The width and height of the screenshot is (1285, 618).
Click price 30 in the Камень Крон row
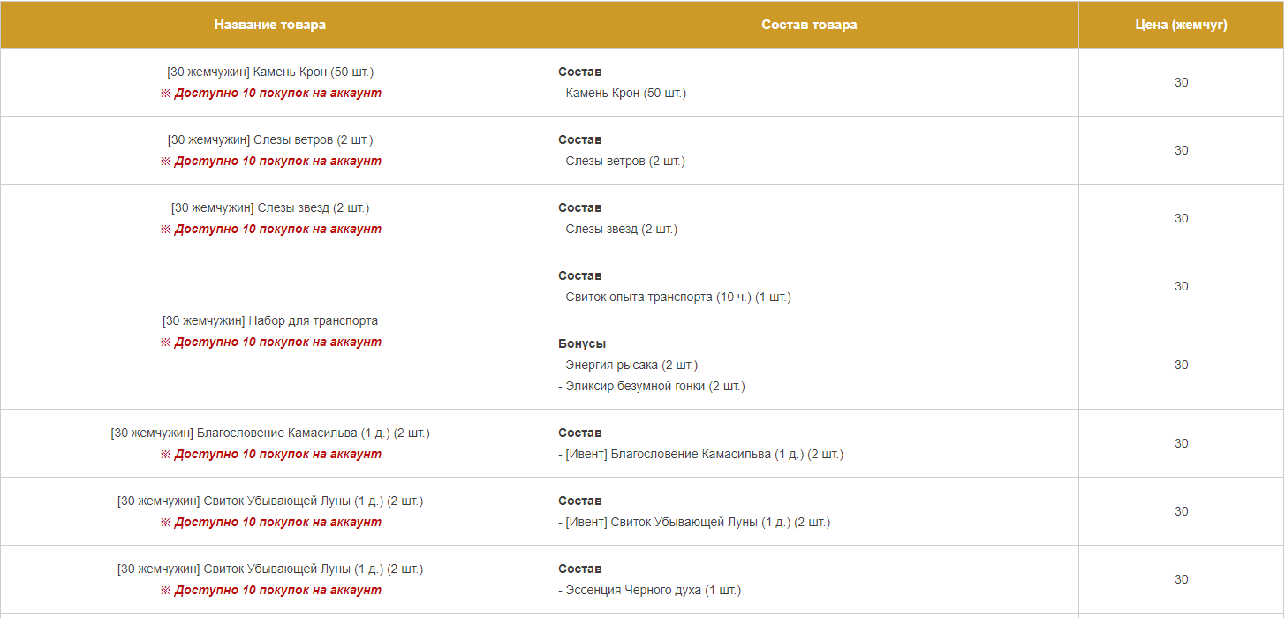(1181, 82)
